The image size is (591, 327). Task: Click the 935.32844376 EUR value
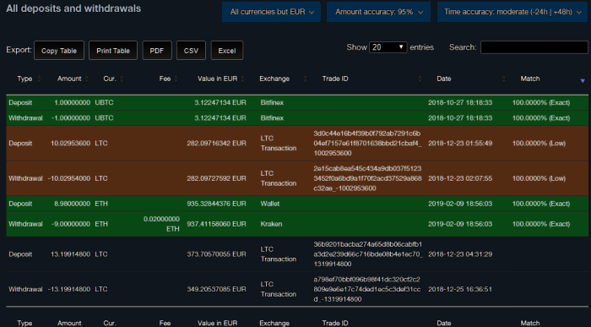point(216,204)
